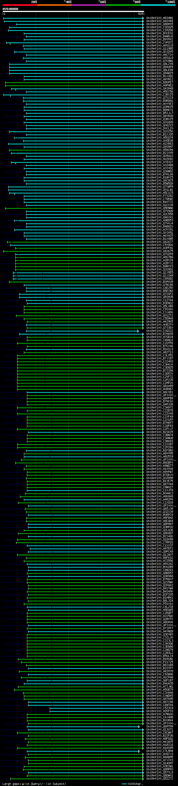Screen dimensions: 178x786
Task: Open hit UniRef100_A4CTI0
Action: pos(159,55)
